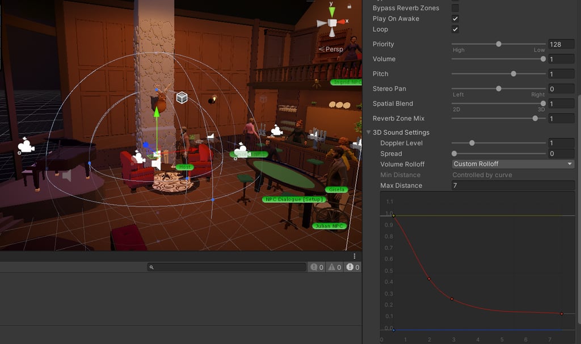Click the Stereo Pan value field
This screenshot has width=581, height=344.
tap(561, 89)
